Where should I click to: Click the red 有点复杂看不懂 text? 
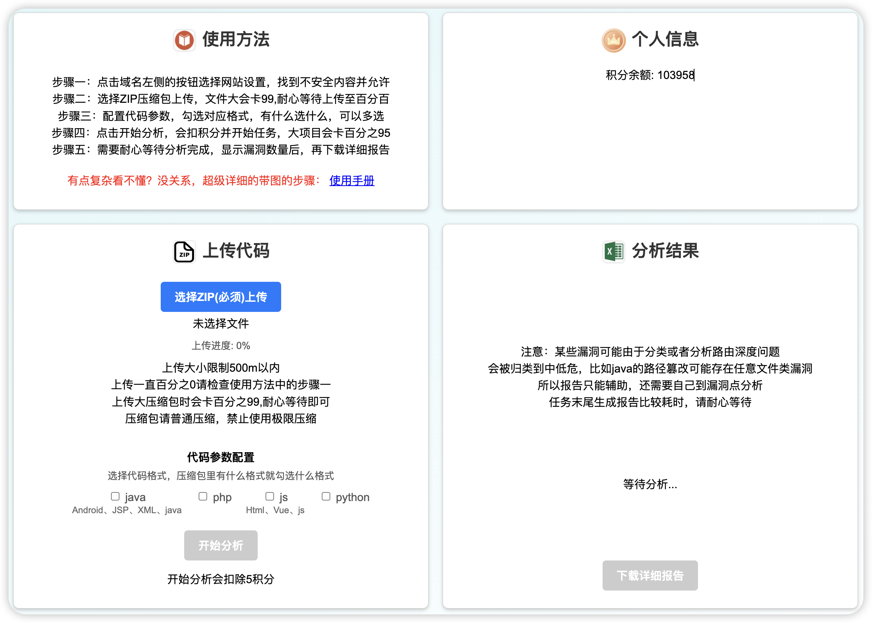[194, 181]
